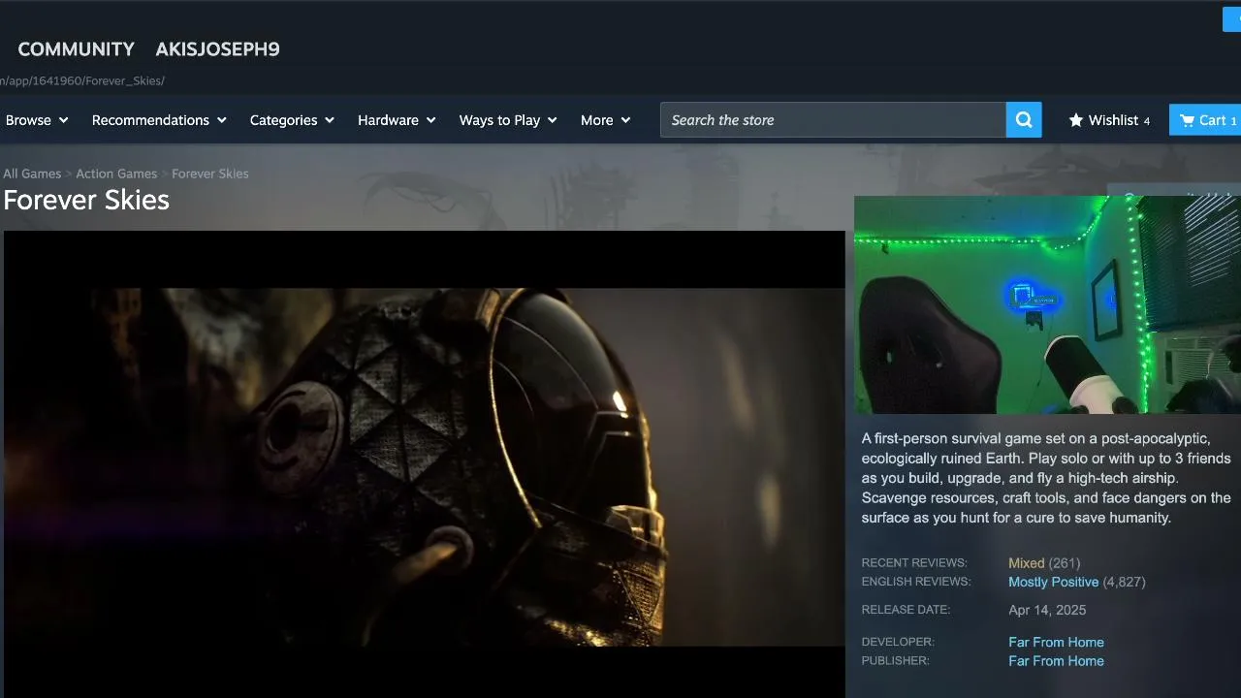Click the "ENGLISH REVIEWS:" label
This screenshot has height=698, width=1241.
tap(916, 582)
